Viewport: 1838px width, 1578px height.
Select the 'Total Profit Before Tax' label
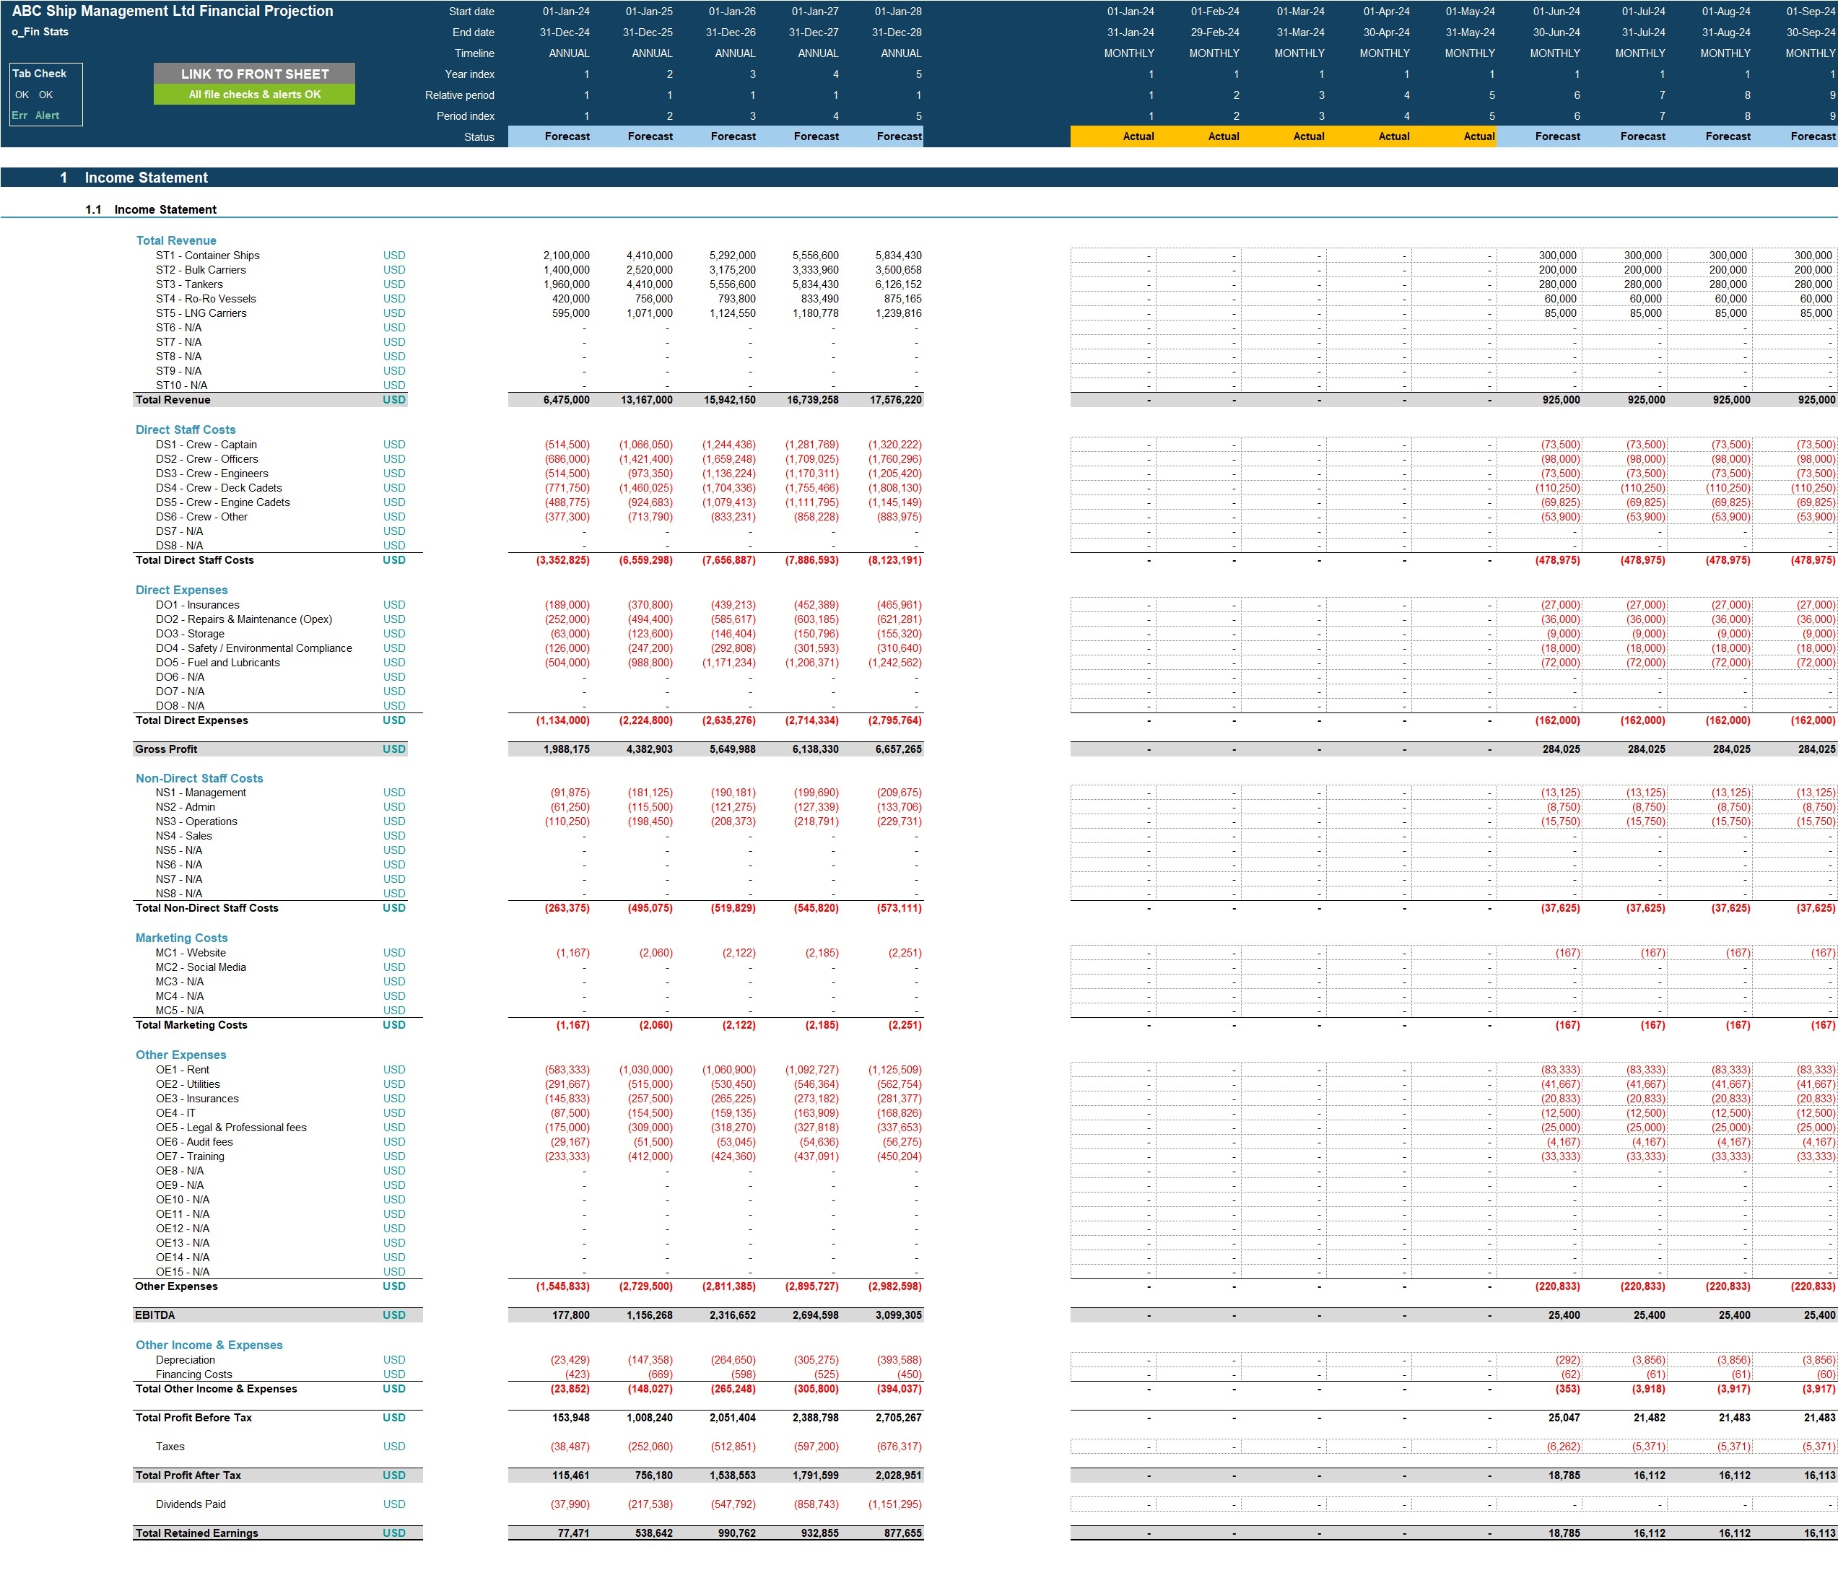(193, 1418)
